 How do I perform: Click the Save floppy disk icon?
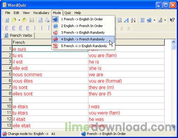tap(32, 20)
